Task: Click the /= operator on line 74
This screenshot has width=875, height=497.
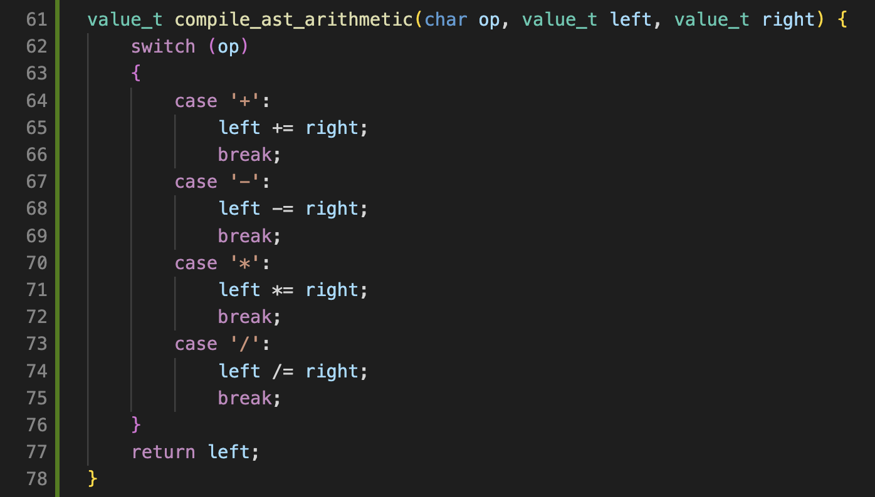Action: pos(283,371)
